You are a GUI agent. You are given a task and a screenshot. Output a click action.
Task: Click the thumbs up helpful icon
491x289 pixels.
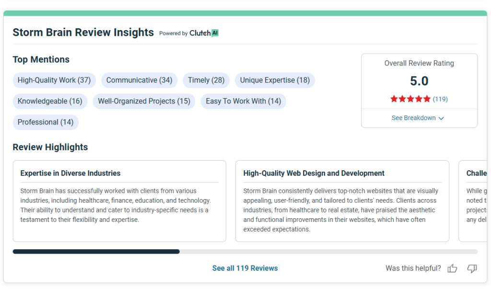(452, 268)
